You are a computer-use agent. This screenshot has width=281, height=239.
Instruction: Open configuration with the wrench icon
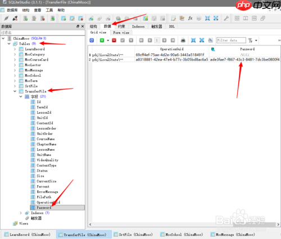[x=226, y=18]
